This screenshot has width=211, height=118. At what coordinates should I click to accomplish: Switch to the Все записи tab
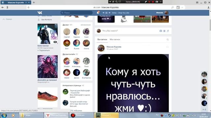point(102,39)
